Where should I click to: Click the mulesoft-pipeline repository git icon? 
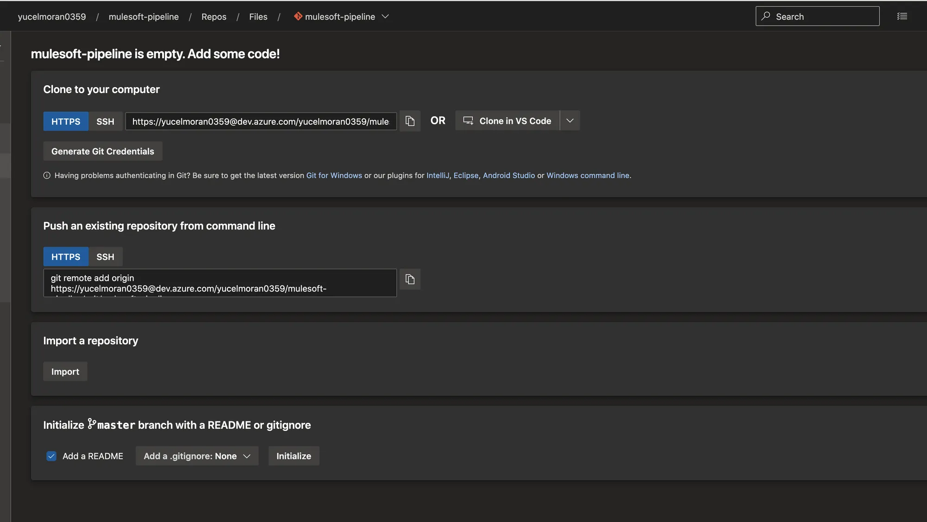click(x=298, y=16)
